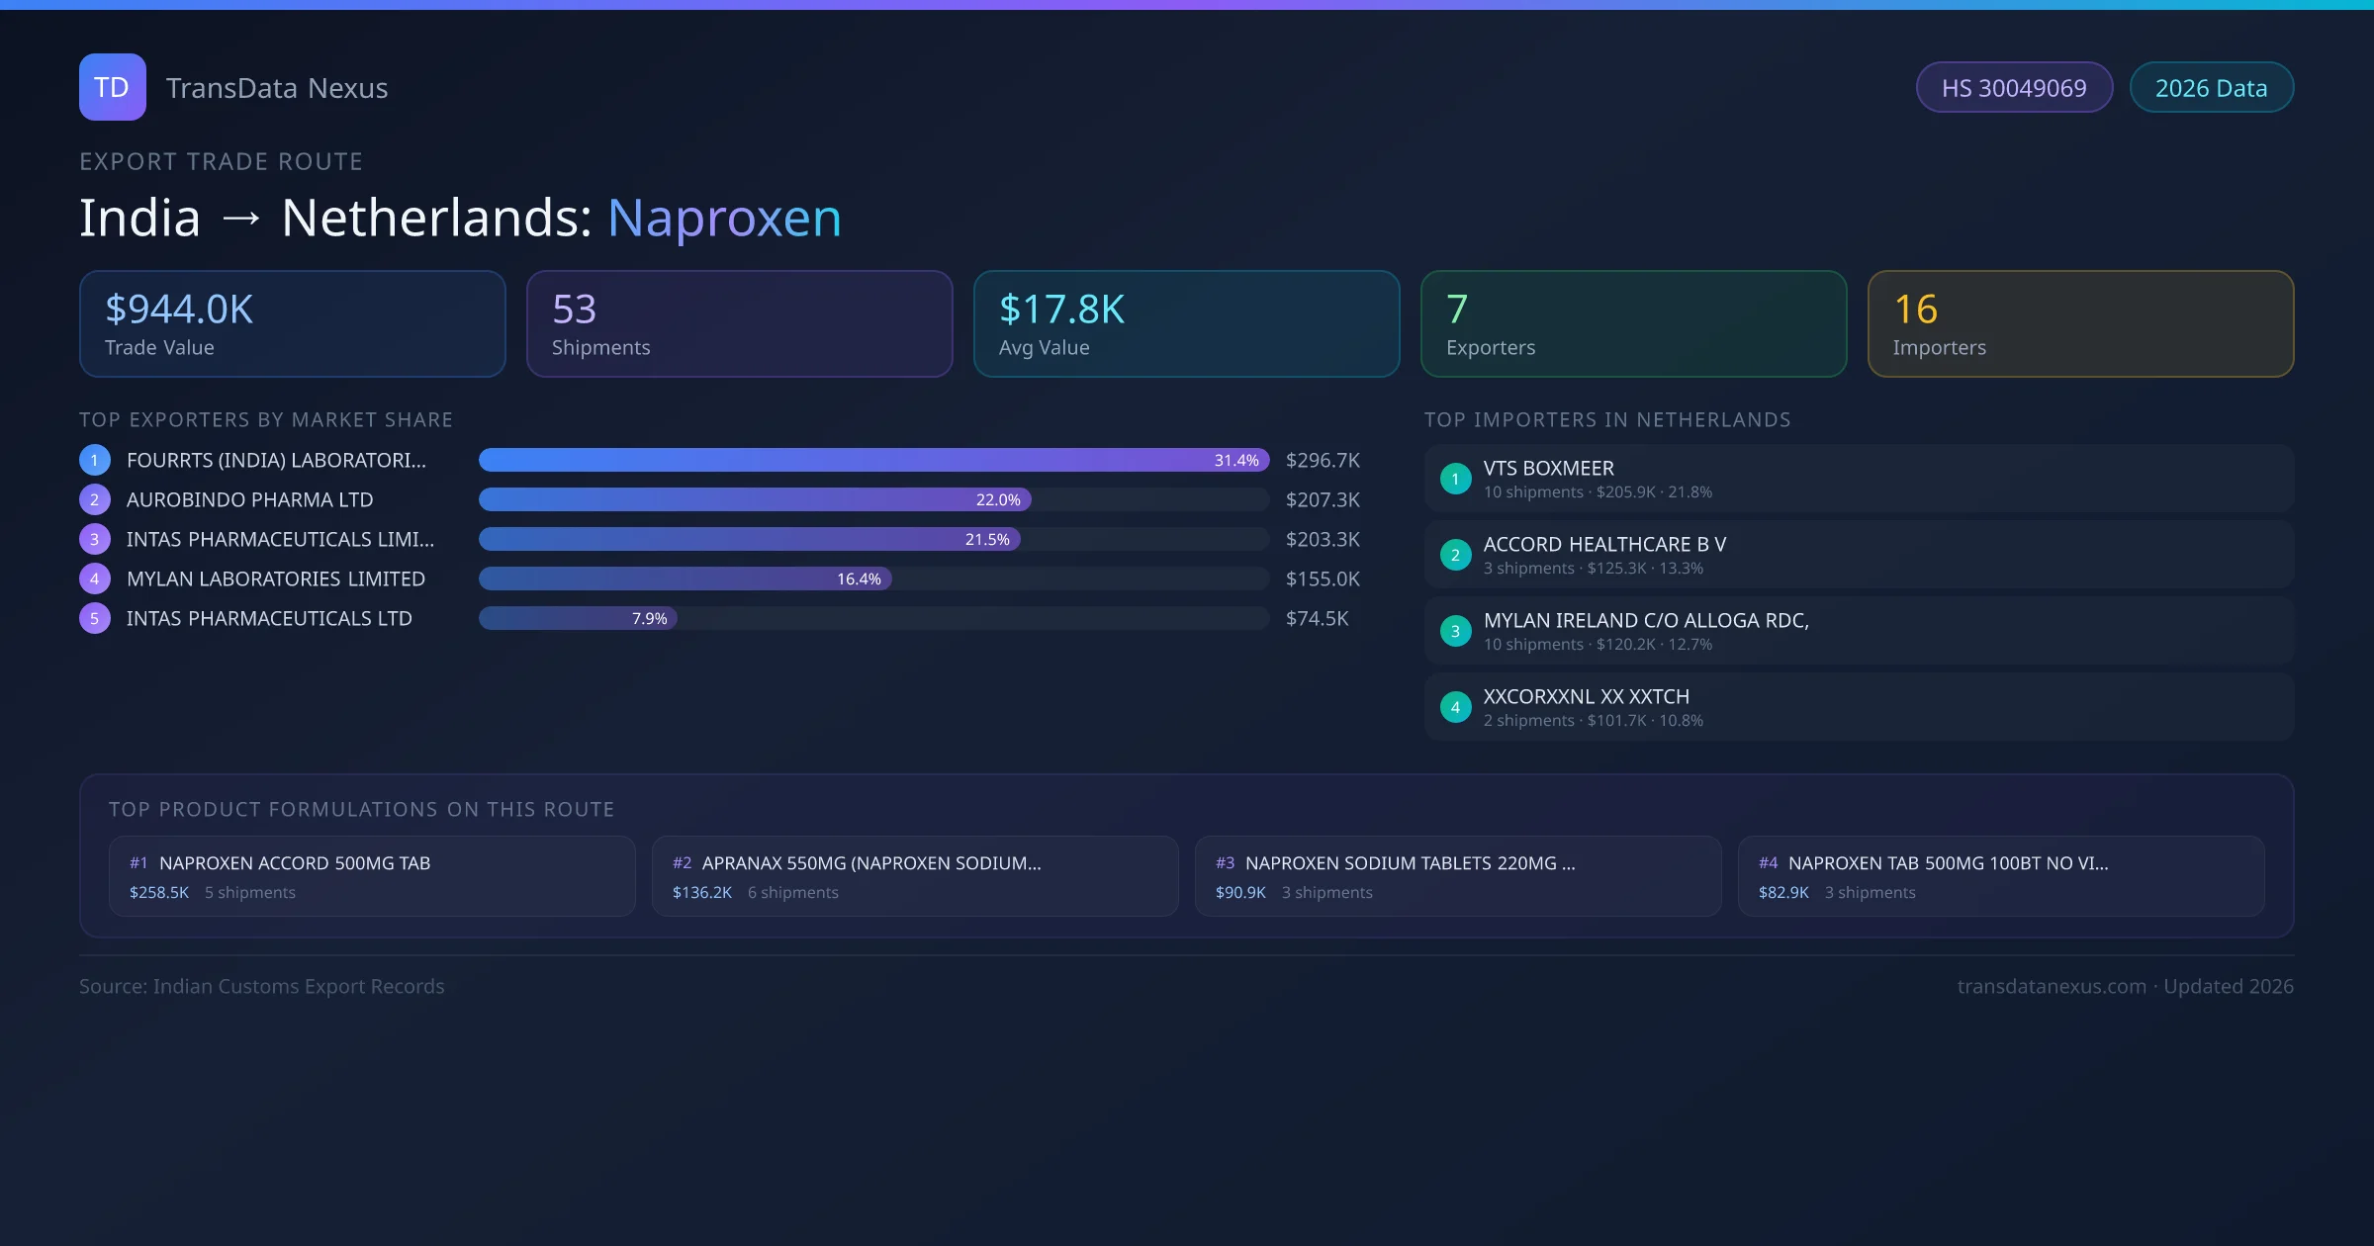Click rank 2 badge beside Aurobindo Pharma
Image resolution: width=2374 pixels, height=1246 pixels.
tap(94, 499)
